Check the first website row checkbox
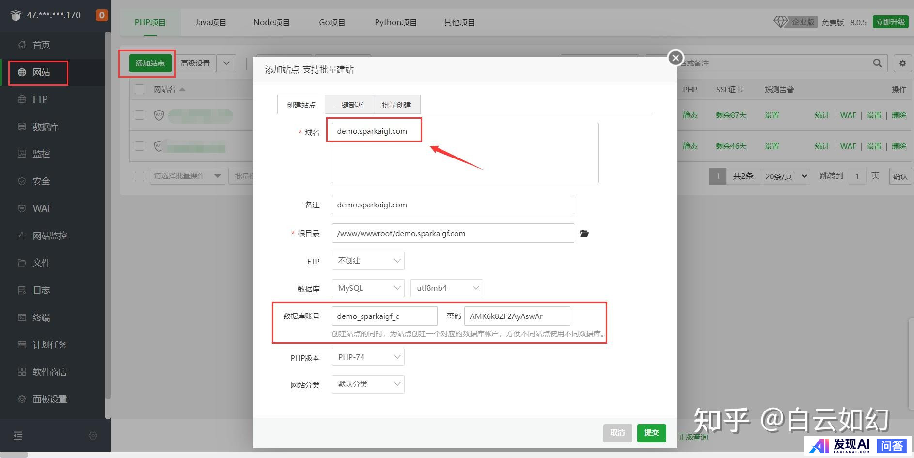914x458 pixels. tap(140, 115)
